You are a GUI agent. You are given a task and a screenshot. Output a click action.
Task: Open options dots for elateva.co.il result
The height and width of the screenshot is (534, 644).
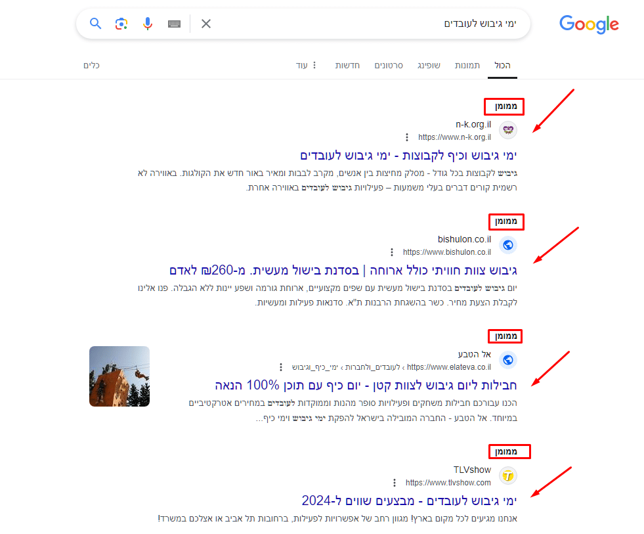tap(281, 367)
